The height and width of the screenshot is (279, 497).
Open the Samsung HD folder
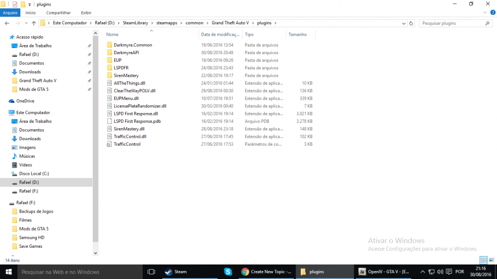pos(32,237)
